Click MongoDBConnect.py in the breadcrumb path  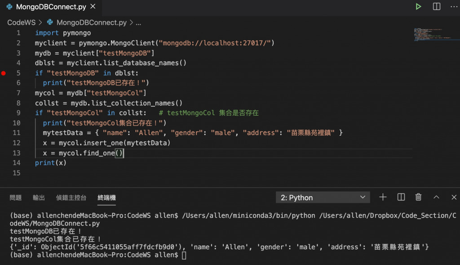coord(92,22)
